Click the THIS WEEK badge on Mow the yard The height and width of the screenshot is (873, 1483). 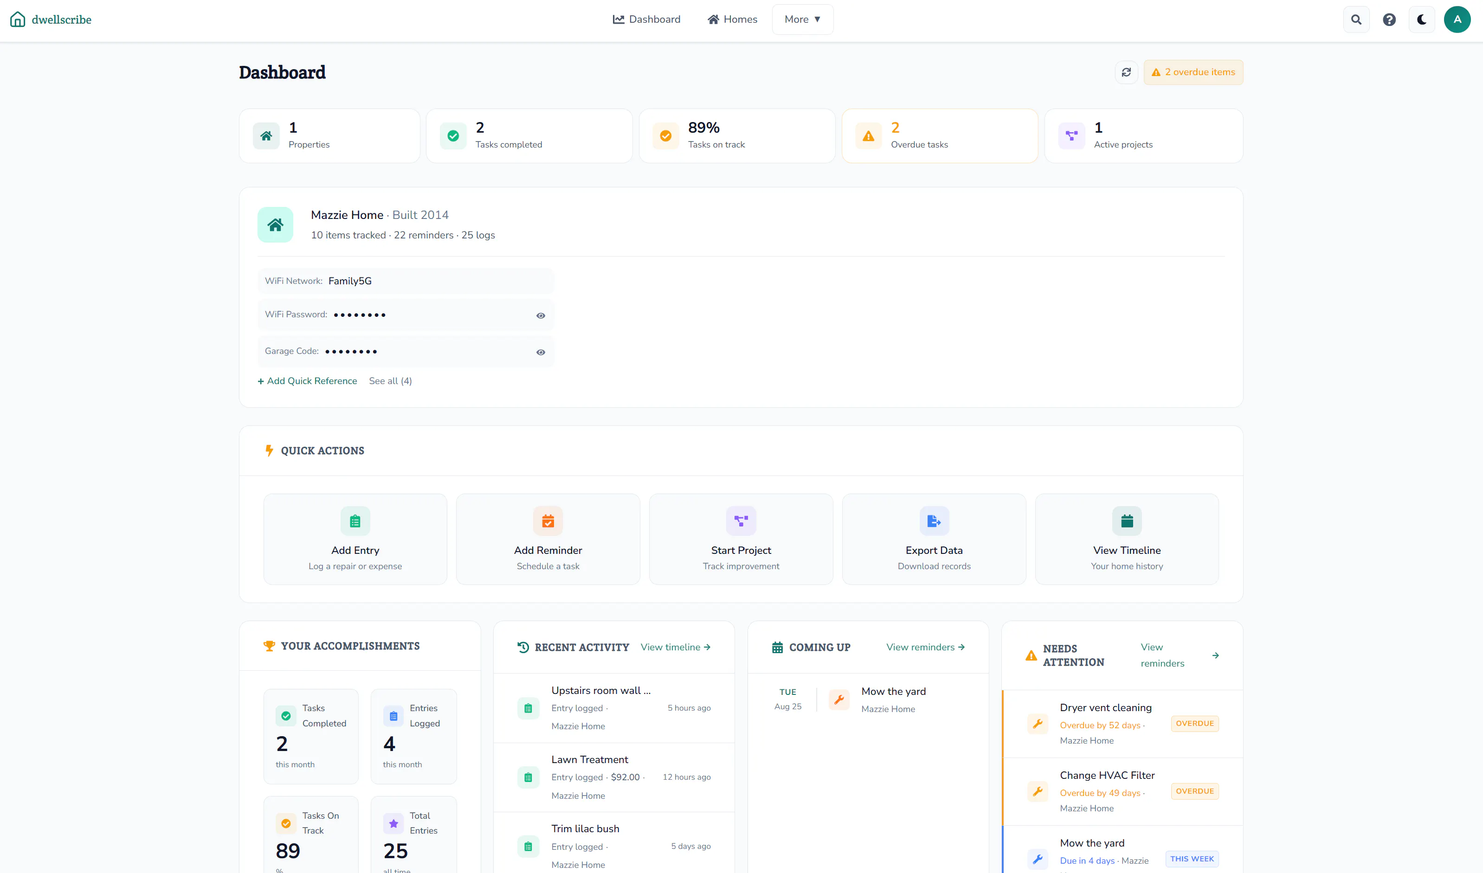(x=1192, y=859)
